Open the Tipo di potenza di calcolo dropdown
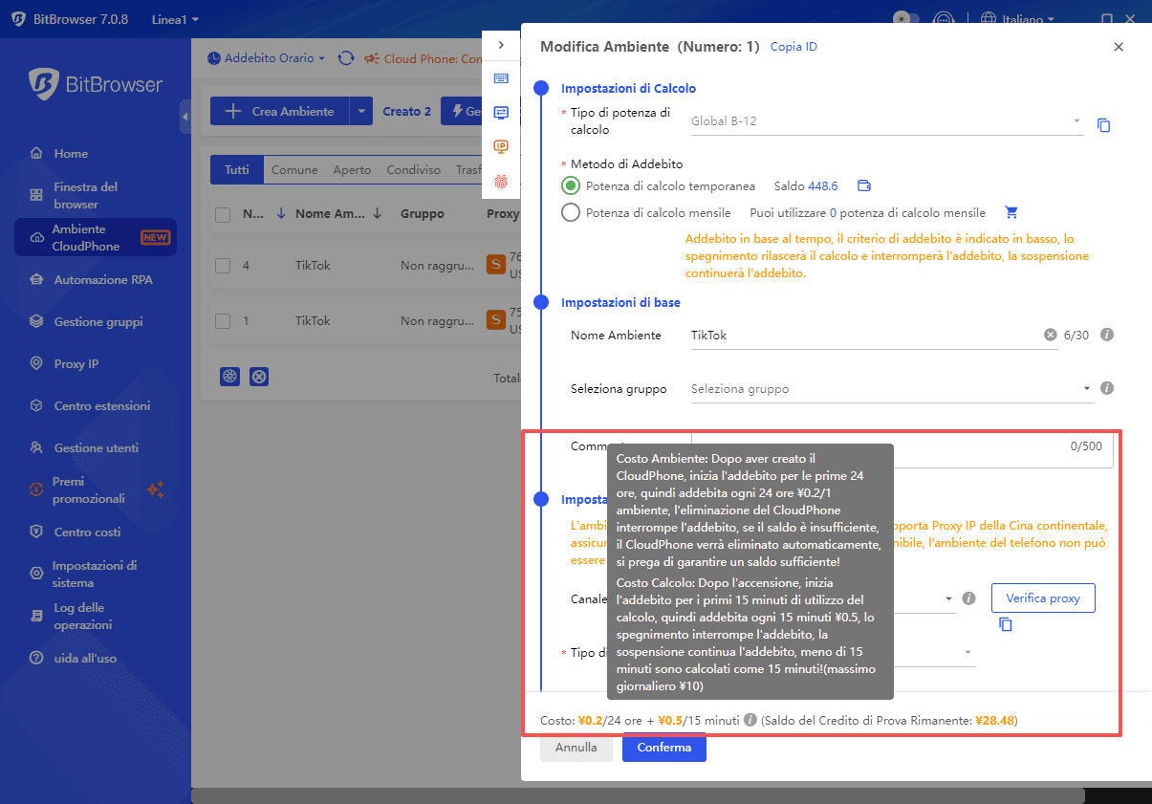 point(886,121)
